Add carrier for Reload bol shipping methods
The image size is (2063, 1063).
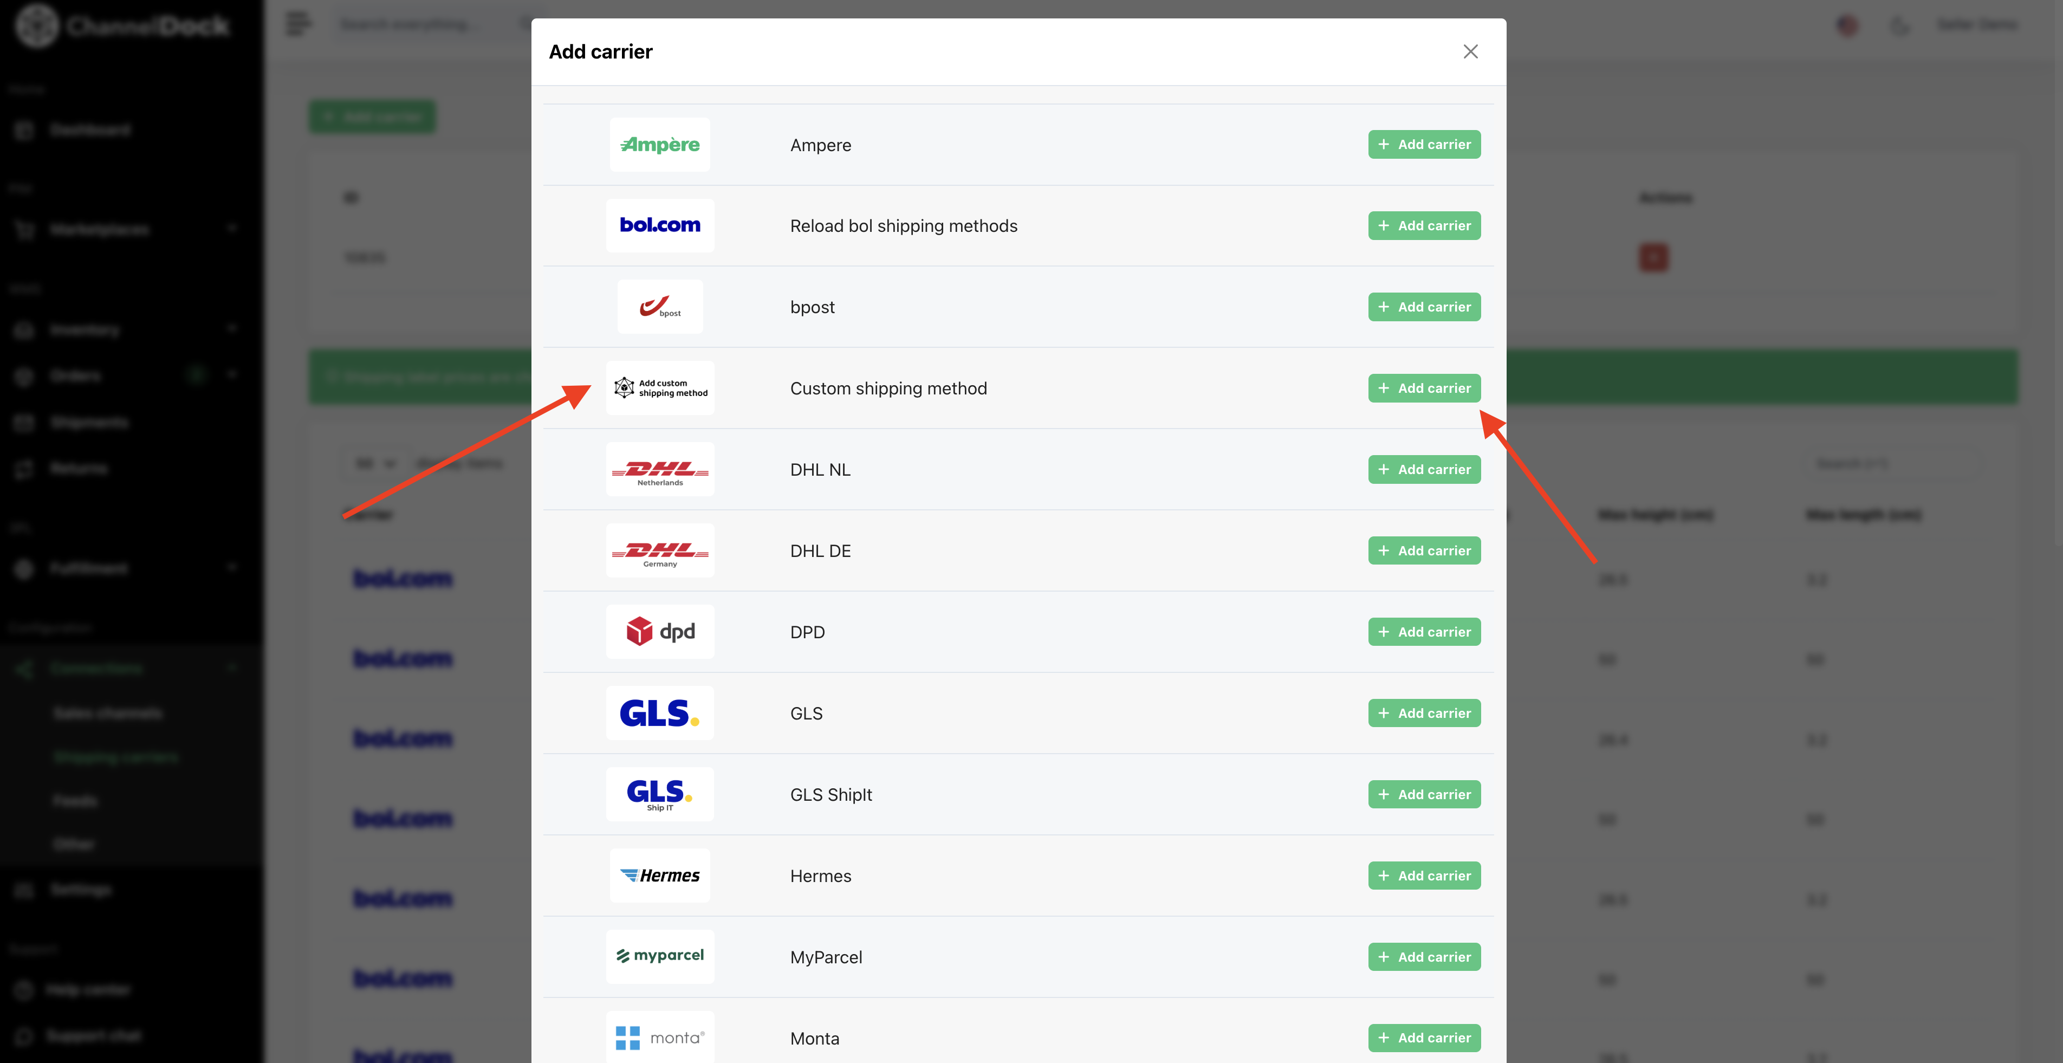pos(1424,226)
